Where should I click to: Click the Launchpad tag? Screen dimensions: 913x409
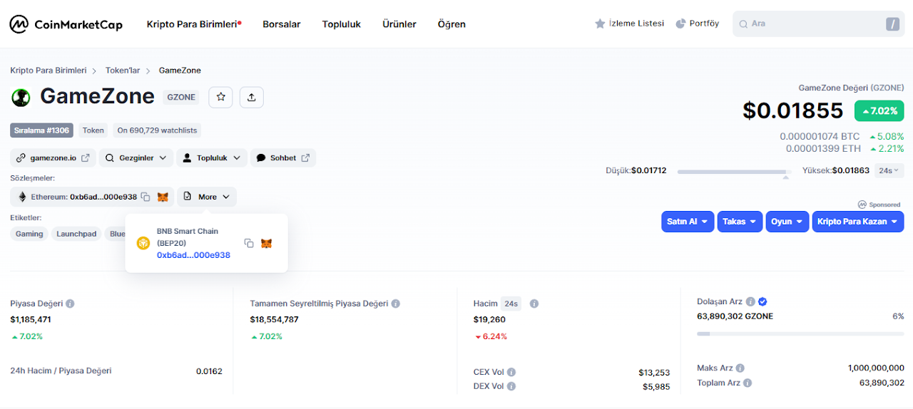[76, 234]
